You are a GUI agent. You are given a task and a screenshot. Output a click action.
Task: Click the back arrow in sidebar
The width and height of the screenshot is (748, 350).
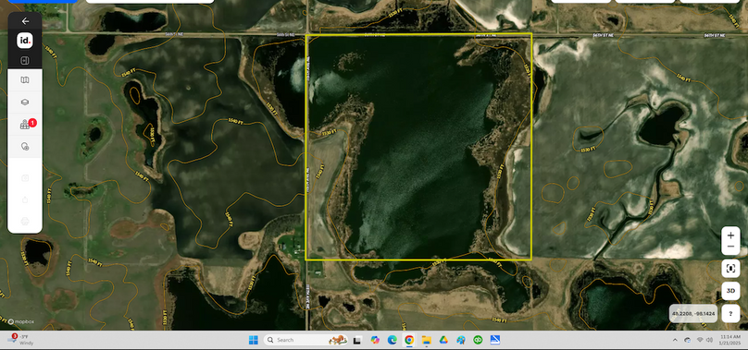tap(25, 21)
